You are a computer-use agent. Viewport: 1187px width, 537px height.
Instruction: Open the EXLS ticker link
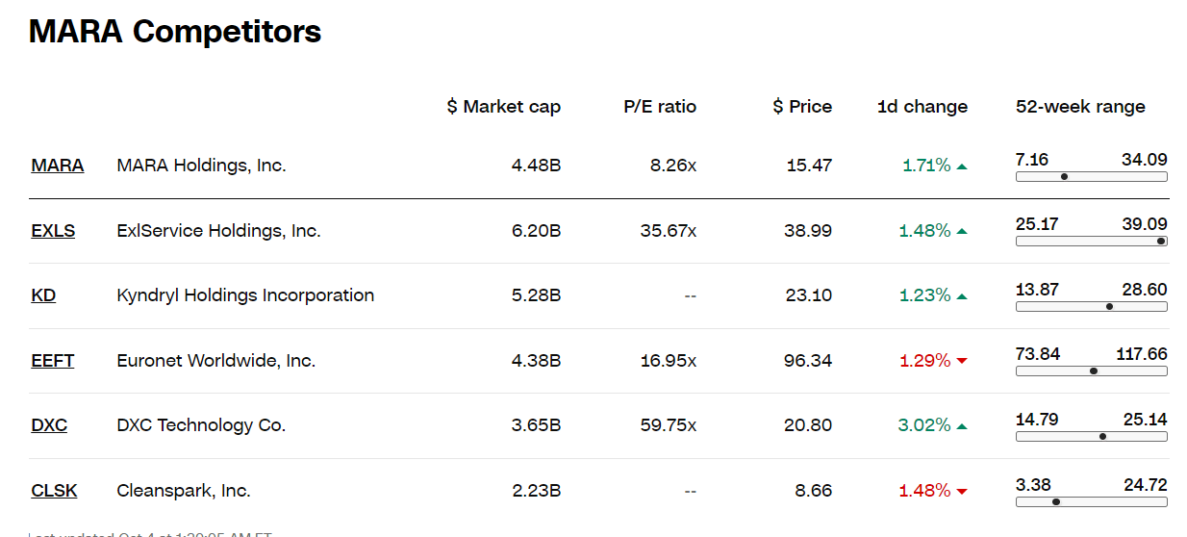click(53, 231)
